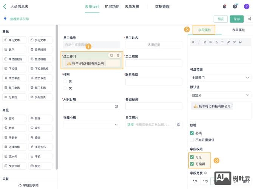Toggle the 可编辑 permission checkbox
This screenshot has width=253, height=189.
coord(192,164)
